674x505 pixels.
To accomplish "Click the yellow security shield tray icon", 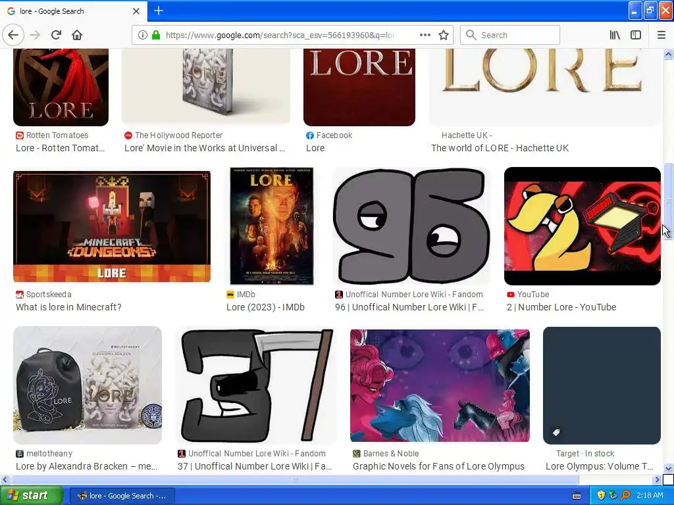I will (601, 496).
